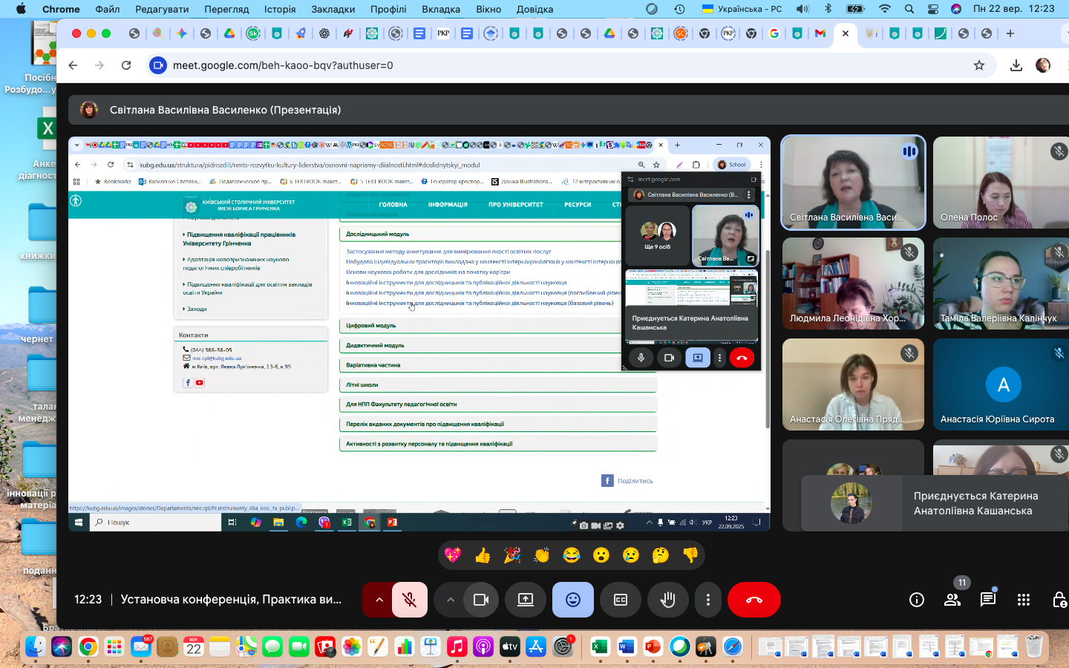The image size is (1069, 668).
Task: Open meeting details info icon
Action: pos(917,600)
